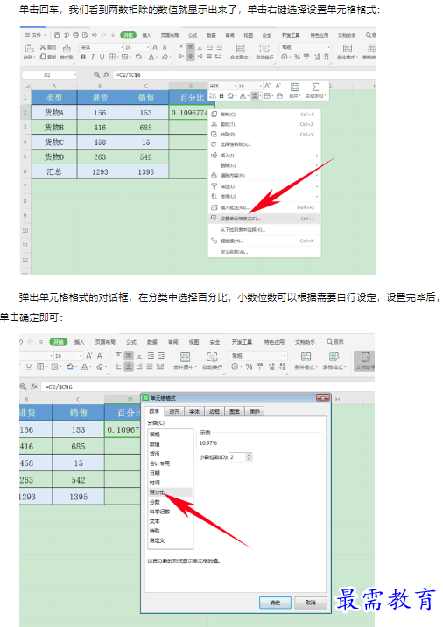Open the font name dropdown in the context-menu screenshot's ribbon
This screenshot has height=627, width=443.
click(122, 47)
